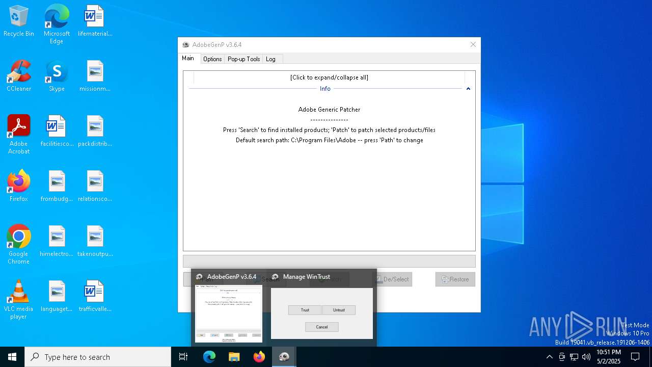
Task: Open Task View on the taskbar
Action: (x=183, y=357)
